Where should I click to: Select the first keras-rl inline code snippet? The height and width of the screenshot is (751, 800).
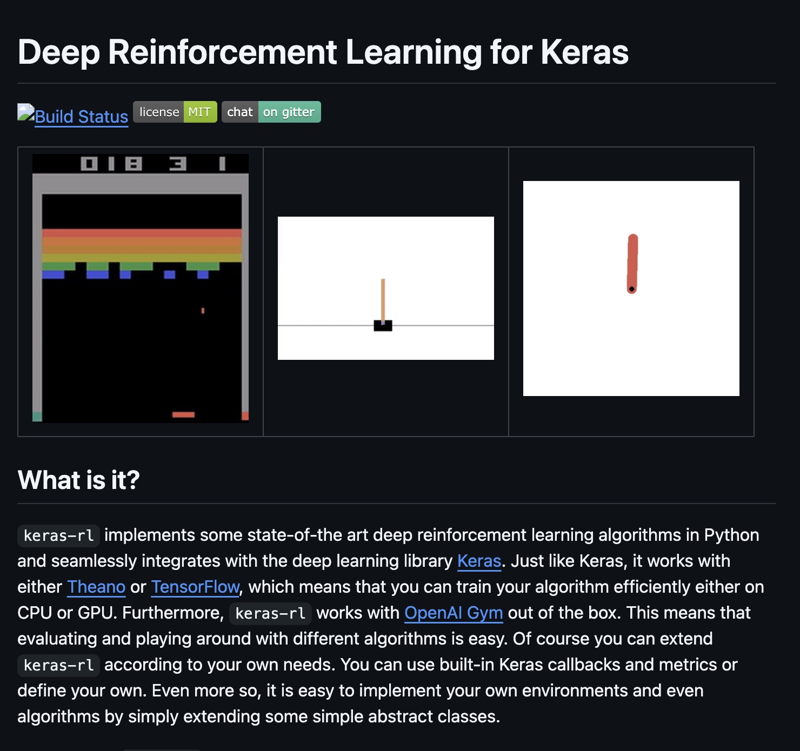(57, 535)
